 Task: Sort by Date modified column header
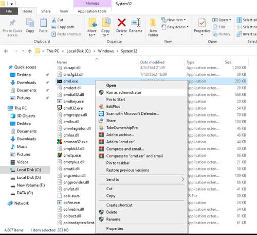(152, 62)
